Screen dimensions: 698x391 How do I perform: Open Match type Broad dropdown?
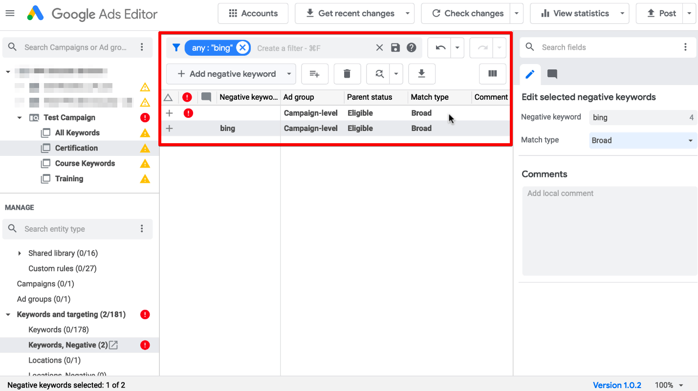(643, 140)
